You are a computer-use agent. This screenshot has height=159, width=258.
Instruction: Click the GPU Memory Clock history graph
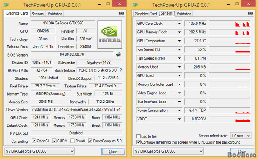click(x=230, y=32)
